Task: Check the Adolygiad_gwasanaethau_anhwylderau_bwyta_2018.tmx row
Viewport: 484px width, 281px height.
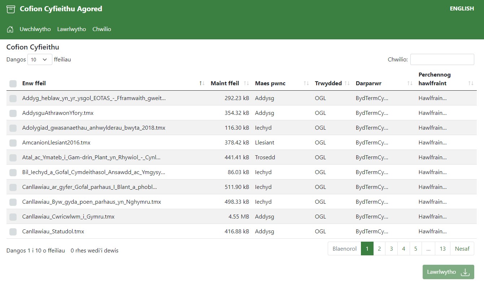Action: pyautogui.click(x=13, y=128)
